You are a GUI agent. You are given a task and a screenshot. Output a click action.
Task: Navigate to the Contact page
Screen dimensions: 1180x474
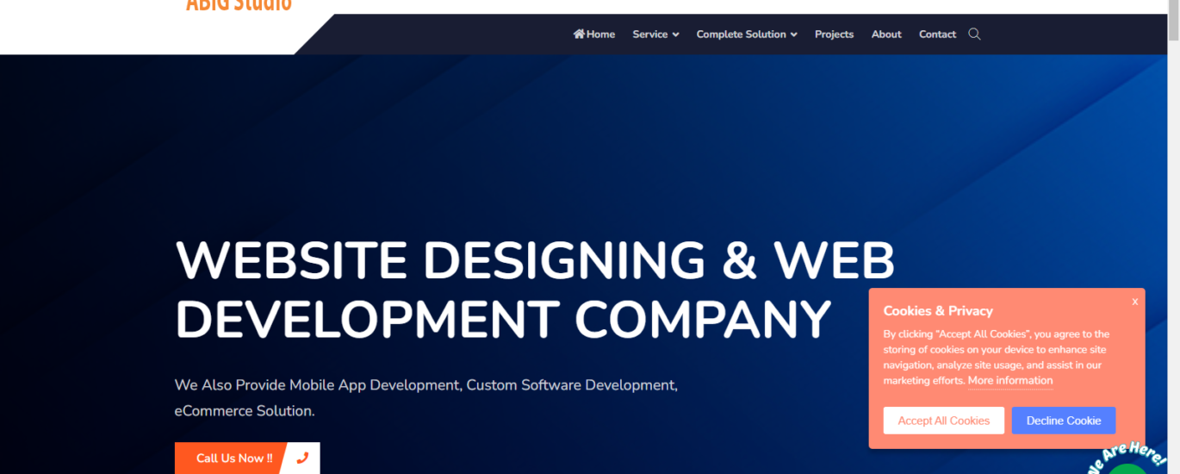[937, 34]
